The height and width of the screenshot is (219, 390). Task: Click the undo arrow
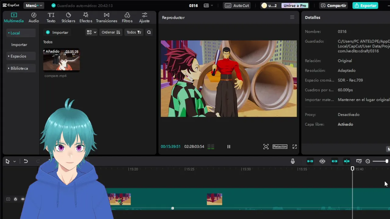[26, 162]
